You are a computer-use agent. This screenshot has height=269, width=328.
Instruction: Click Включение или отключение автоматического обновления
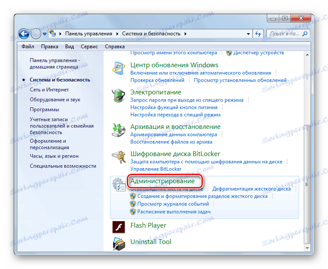click(201, 73)
